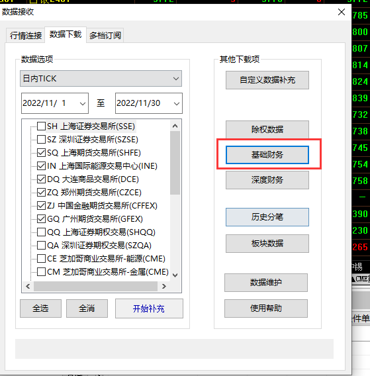Check CE 芝加哥商业交易所-能源(CME) checkbox
This screenshot has height=376, width=370.
pyautogui.click(x=41, y=258)
